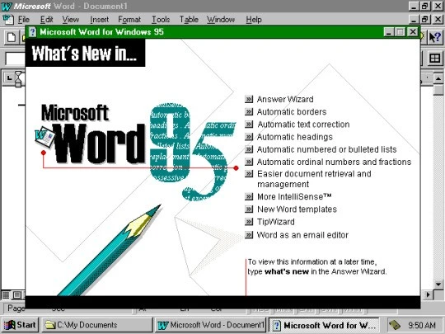Image resolution: width=445 pixels, height=334 pixels.
Task: Click the Windows Start button
Action: point(20,325)
